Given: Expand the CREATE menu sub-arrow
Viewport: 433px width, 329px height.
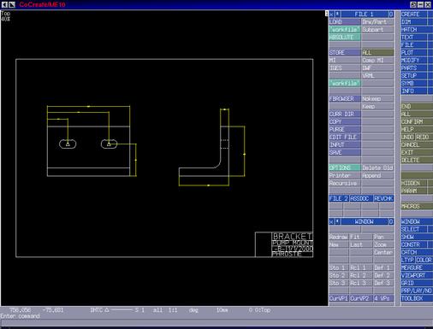Looking at the screenshot, I should click(x=430, y=15).
